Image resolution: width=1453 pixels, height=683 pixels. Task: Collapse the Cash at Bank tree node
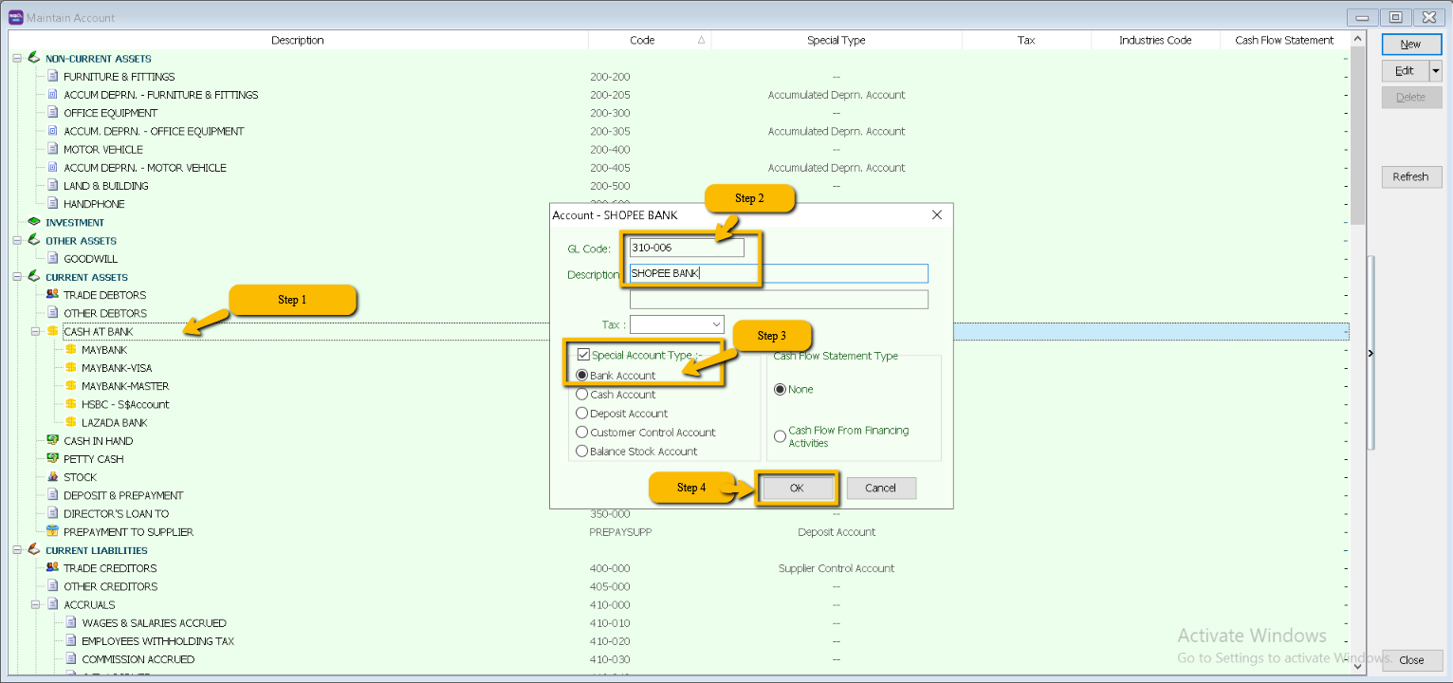(35, 332)
